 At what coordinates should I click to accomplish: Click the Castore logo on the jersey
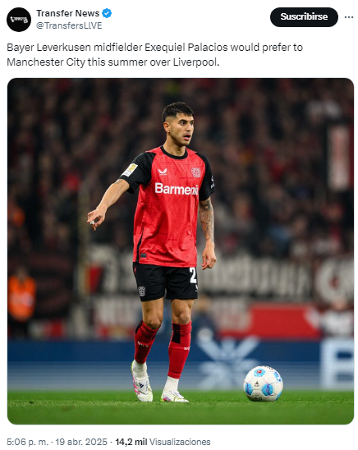163,172
